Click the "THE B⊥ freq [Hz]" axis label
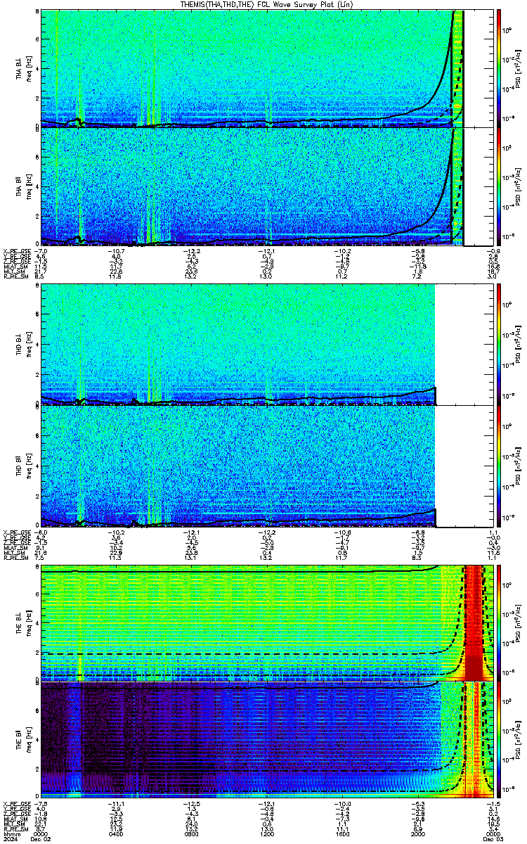Image resolution: width=527 pixels, height=844 pixels. pos(23,622)
